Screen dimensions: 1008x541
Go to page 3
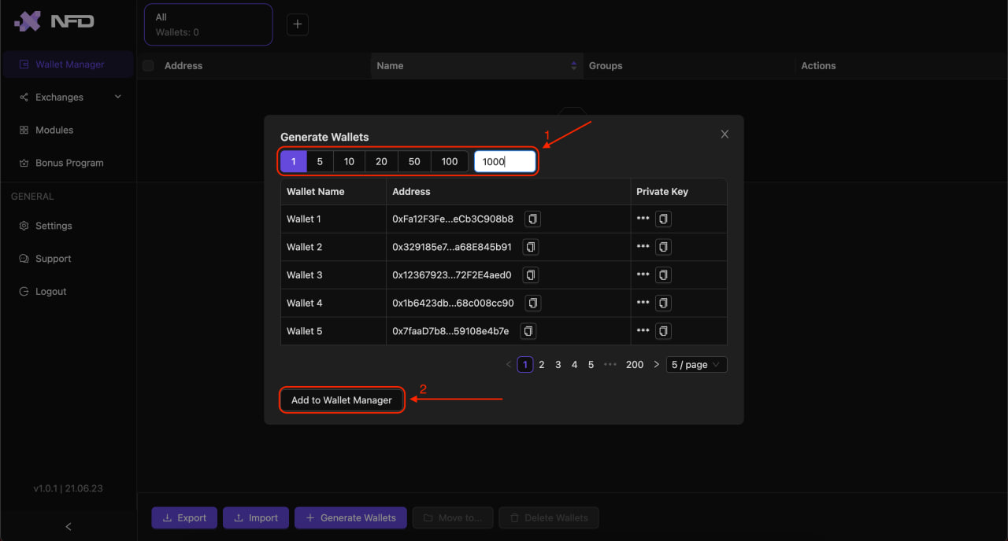pos(558,365)
